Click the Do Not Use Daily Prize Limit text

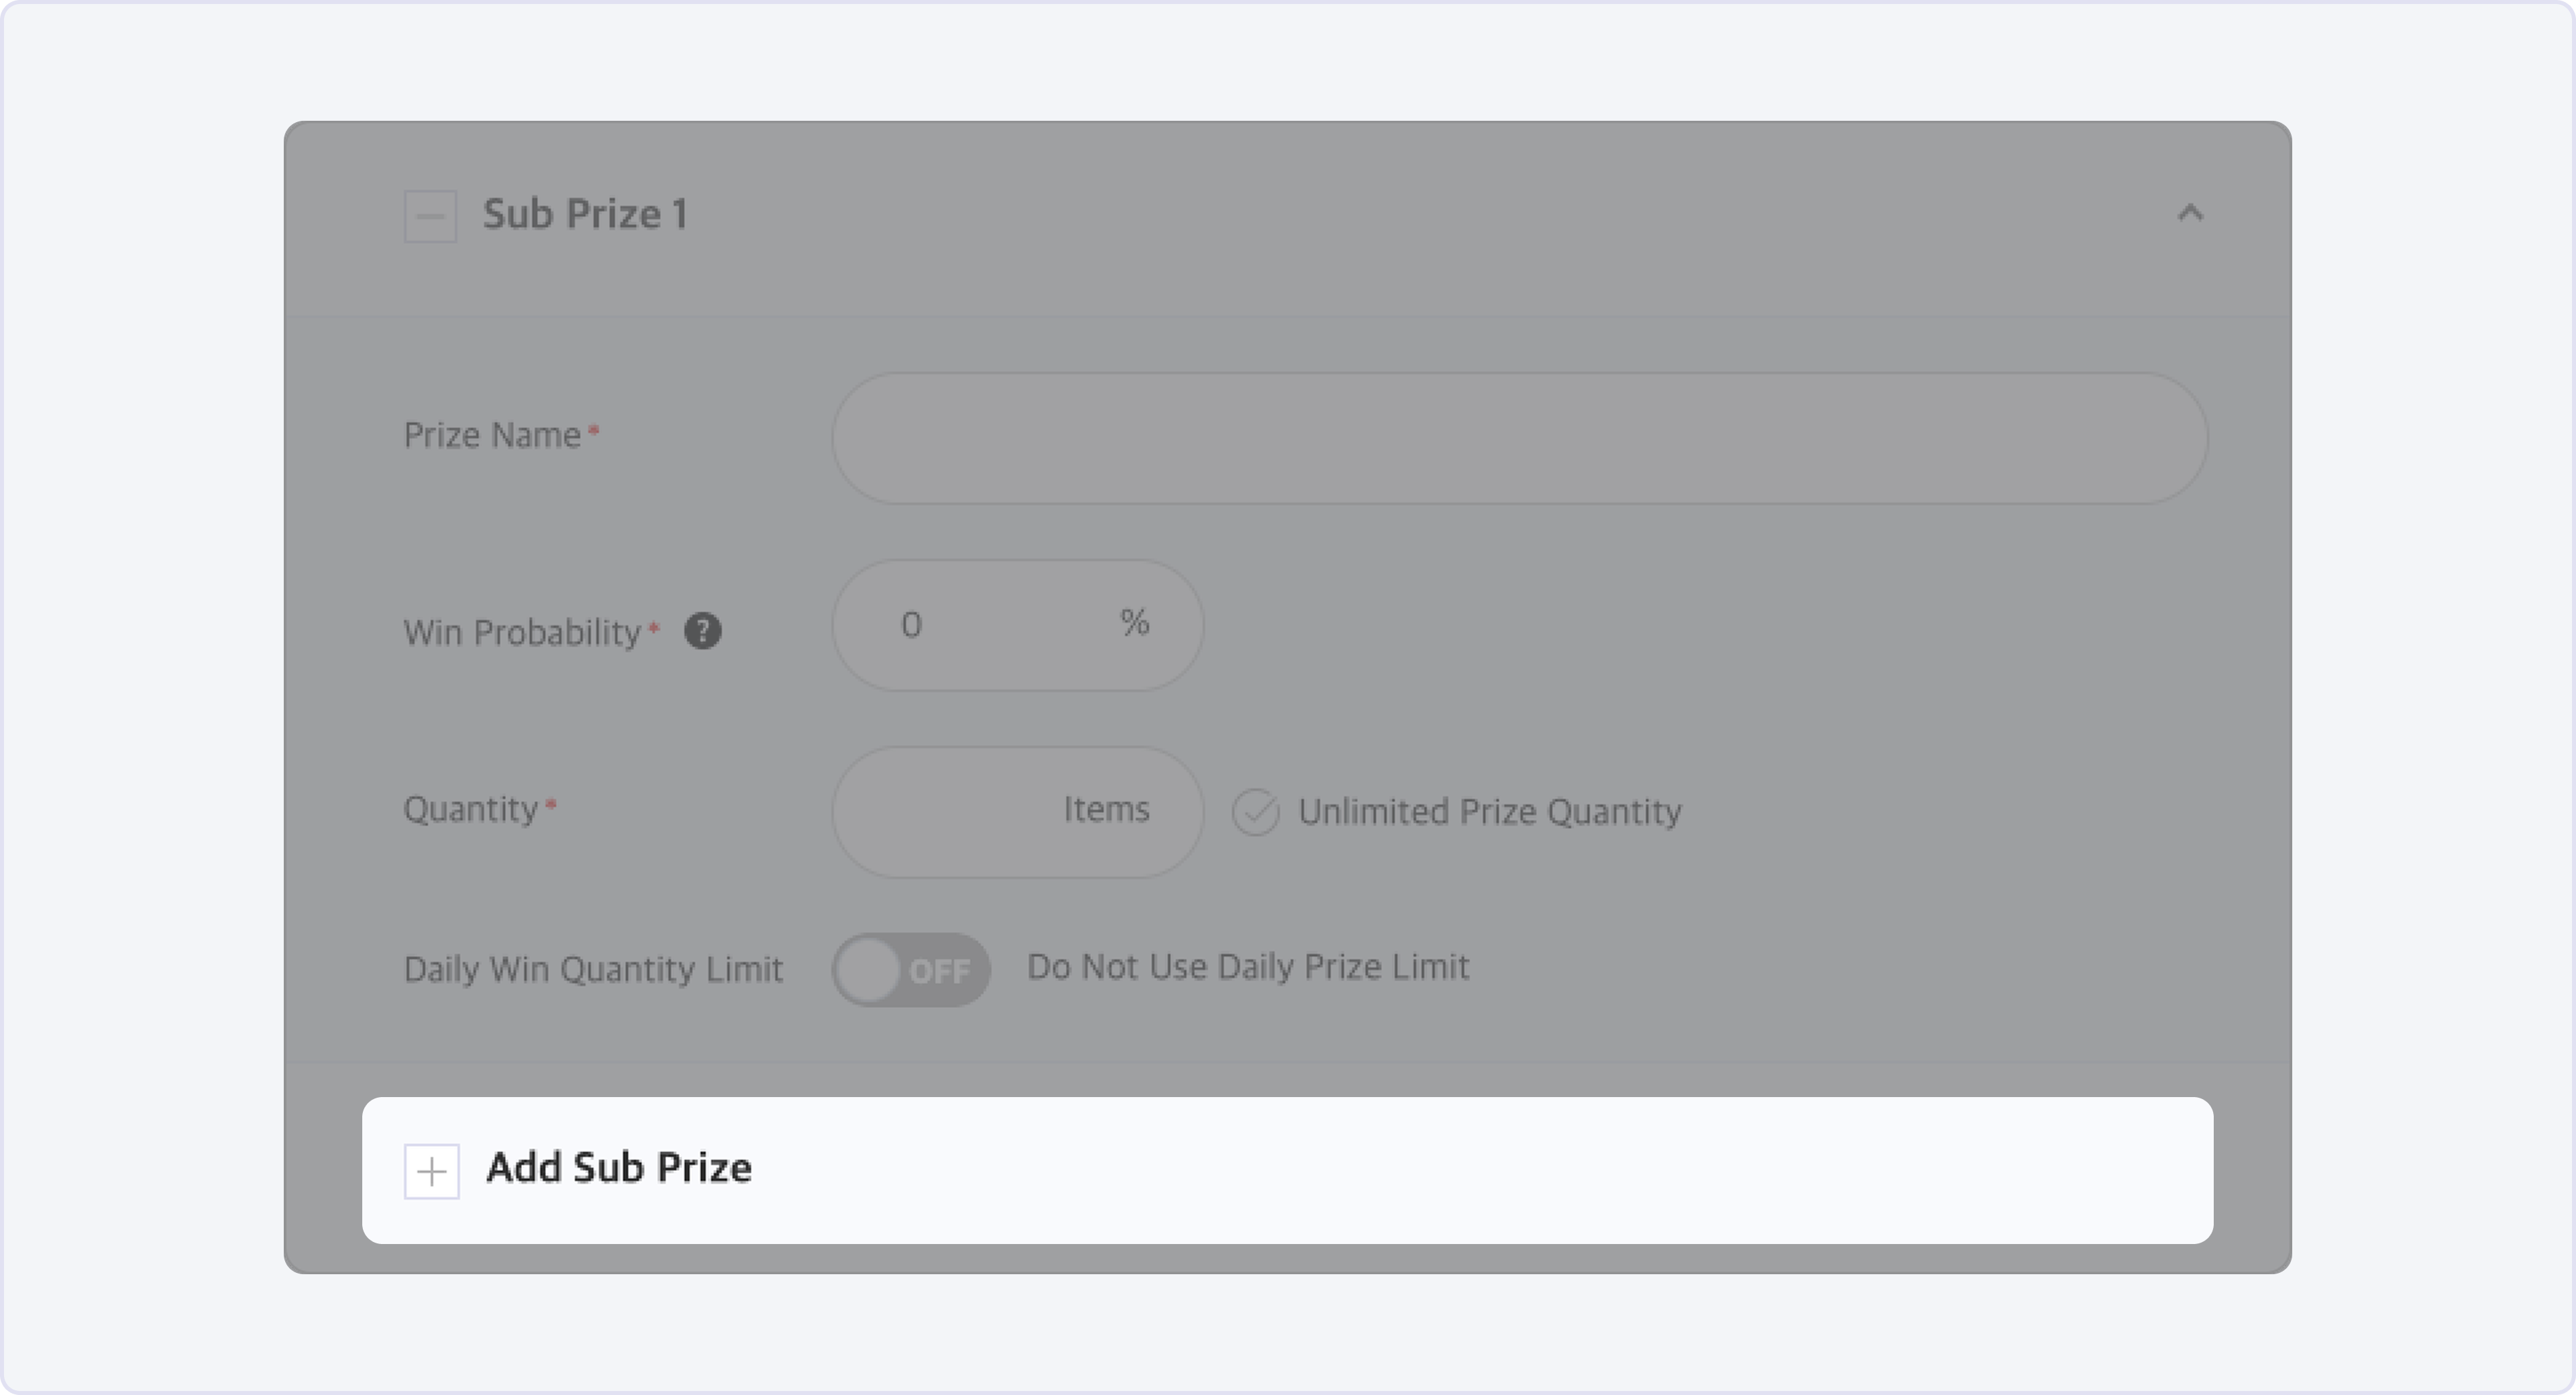(x=1247, y=967)
